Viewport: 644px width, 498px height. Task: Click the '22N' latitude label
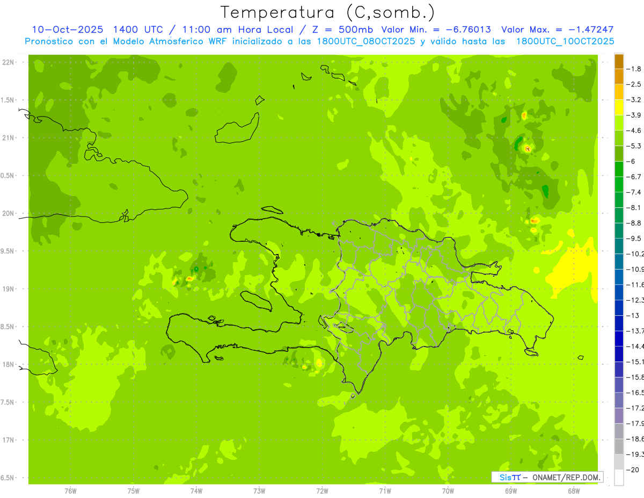[8, 62]
